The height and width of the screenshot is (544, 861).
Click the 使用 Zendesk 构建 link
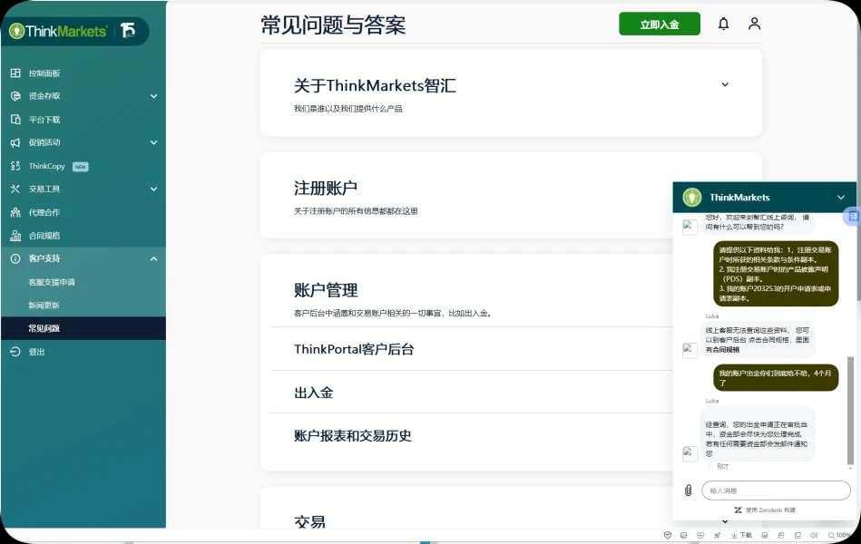[x=765, y=510]
